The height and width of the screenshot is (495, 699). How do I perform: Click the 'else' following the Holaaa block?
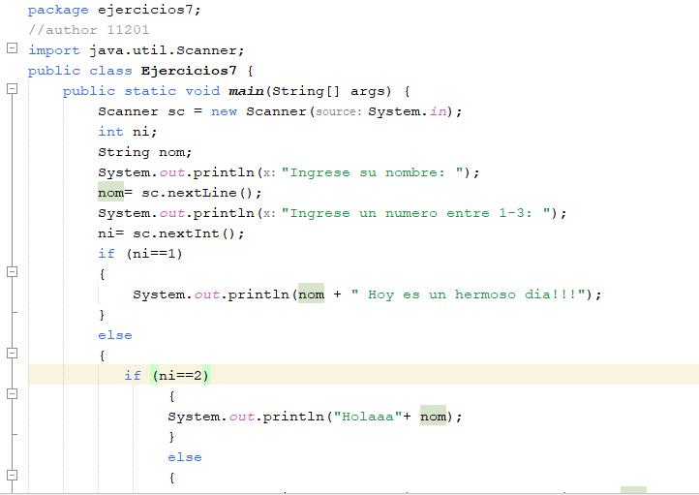tap(185, 457)
